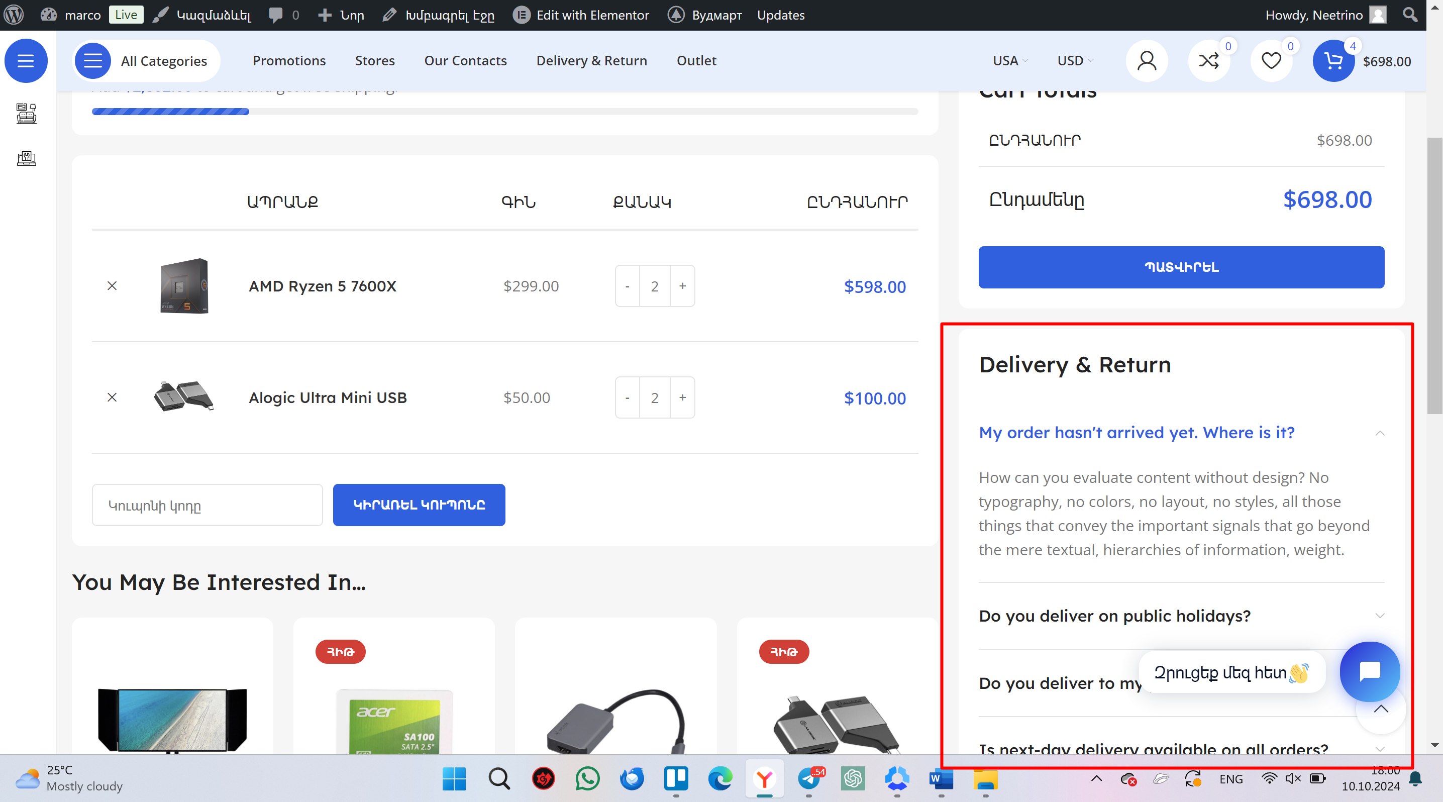Remove Alogic Ultra Mini USB from cart
Screen dimensions: 1443x802
coord(112,397)
